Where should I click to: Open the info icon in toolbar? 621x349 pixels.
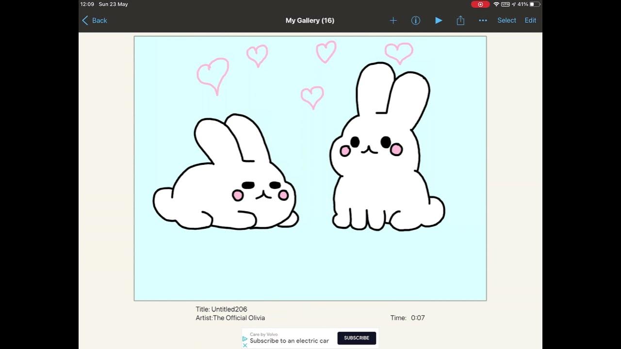point(416,20)
